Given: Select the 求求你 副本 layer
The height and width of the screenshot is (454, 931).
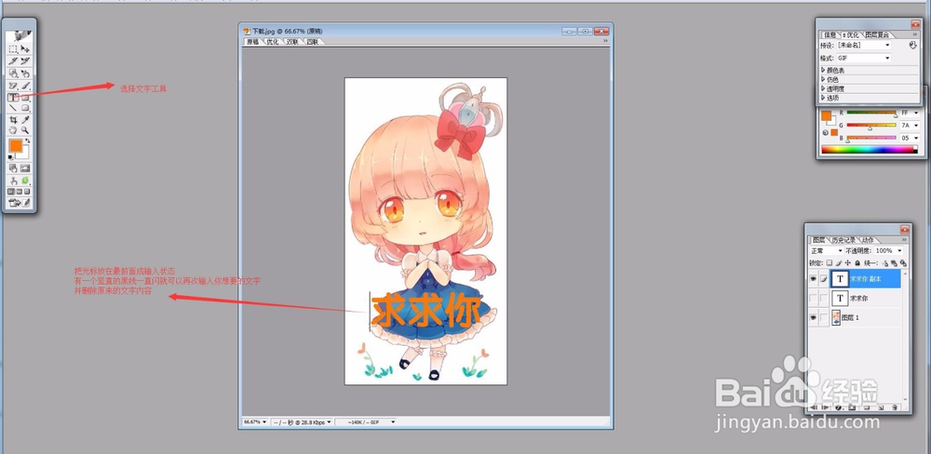Looking at the screenshot, I should tap(865, 279).
